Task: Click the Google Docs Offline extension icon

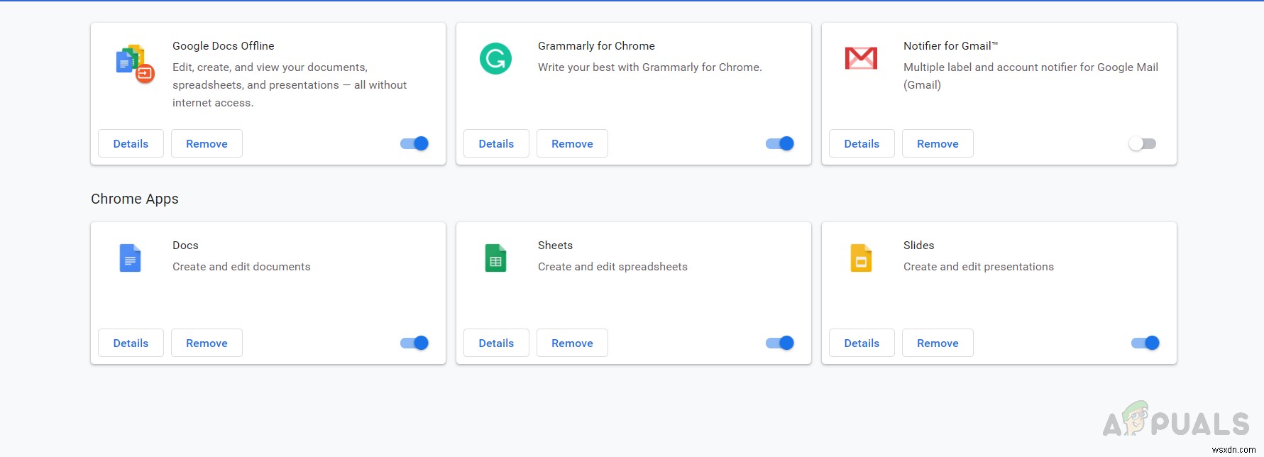Action: 134,63
